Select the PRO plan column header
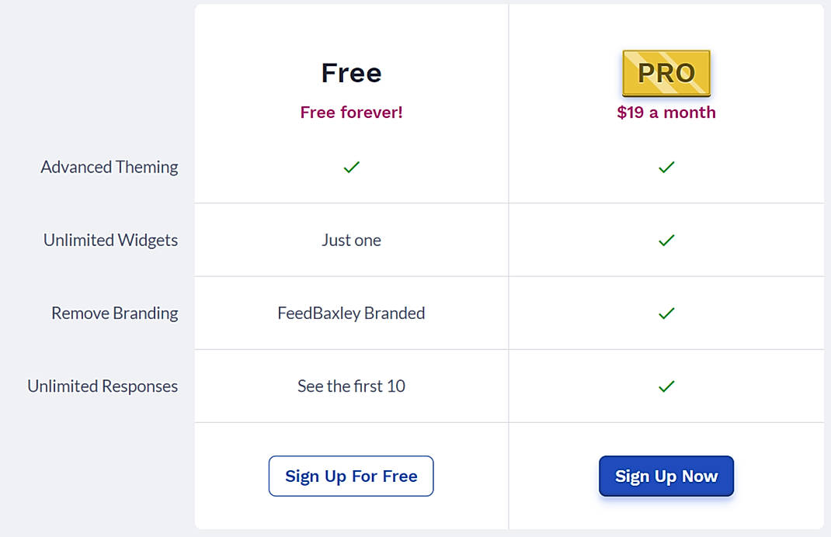This screenshot has width=831, height=537. tap(666, 72)
